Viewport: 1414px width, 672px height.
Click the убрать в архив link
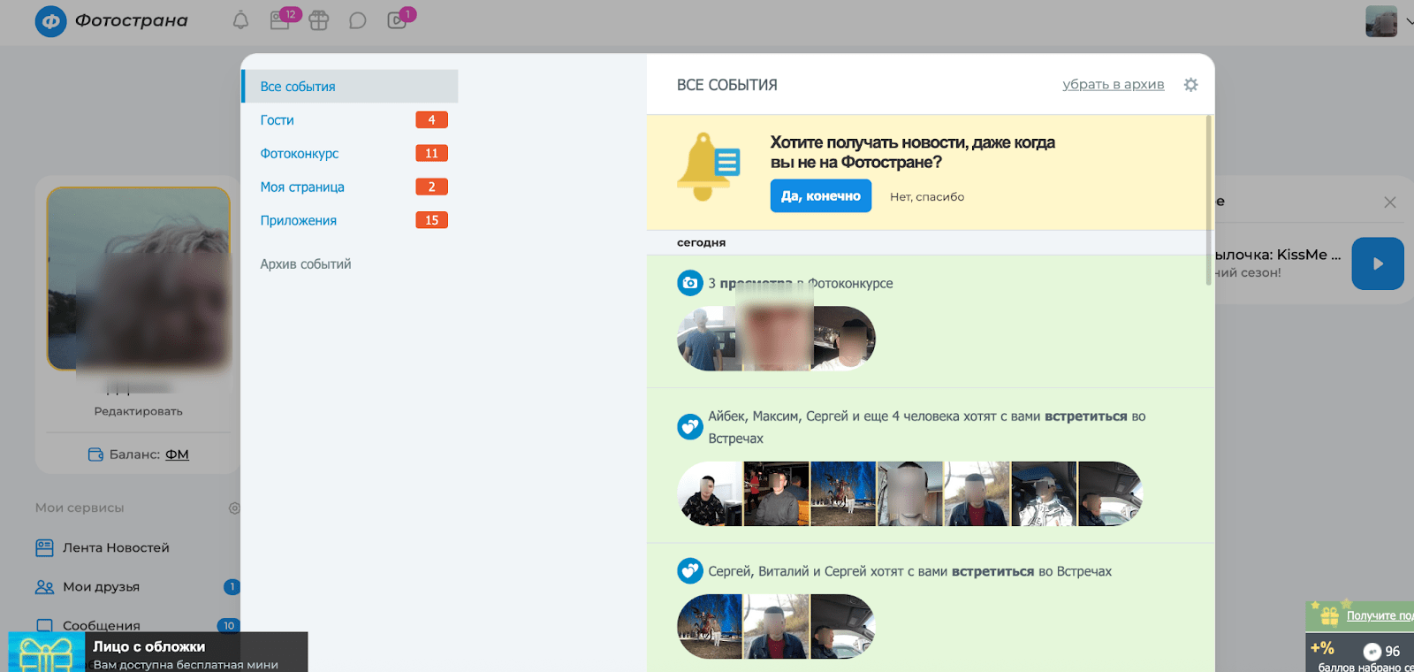click(1113, 85)
